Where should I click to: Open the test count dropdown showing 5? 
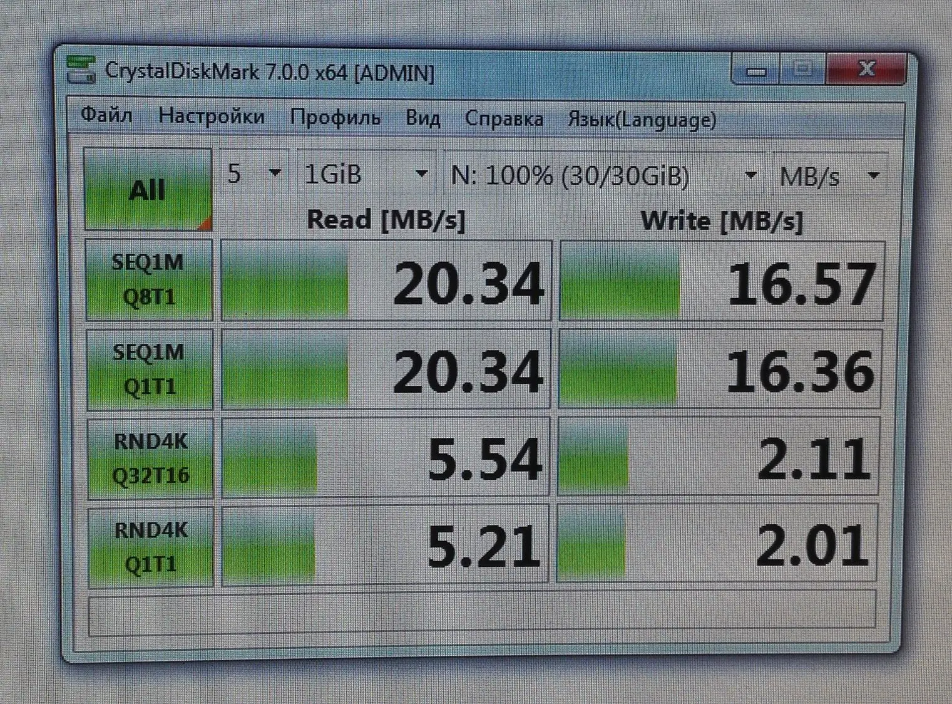tap(253, 173)
